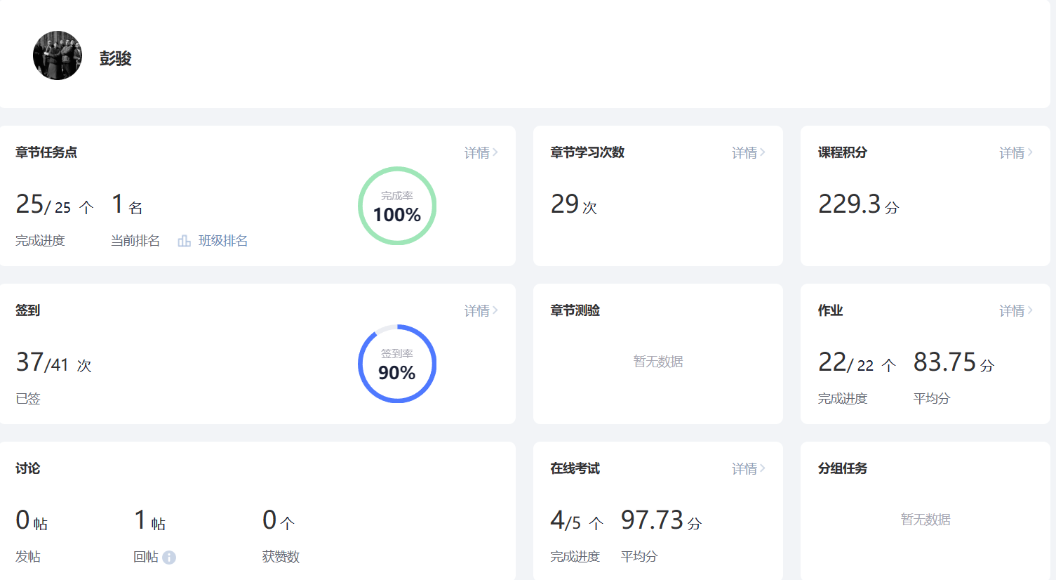This screenshot has height=580, width=1056.
Task: Click the username 彭骏
Action: (x=116, y=58)
